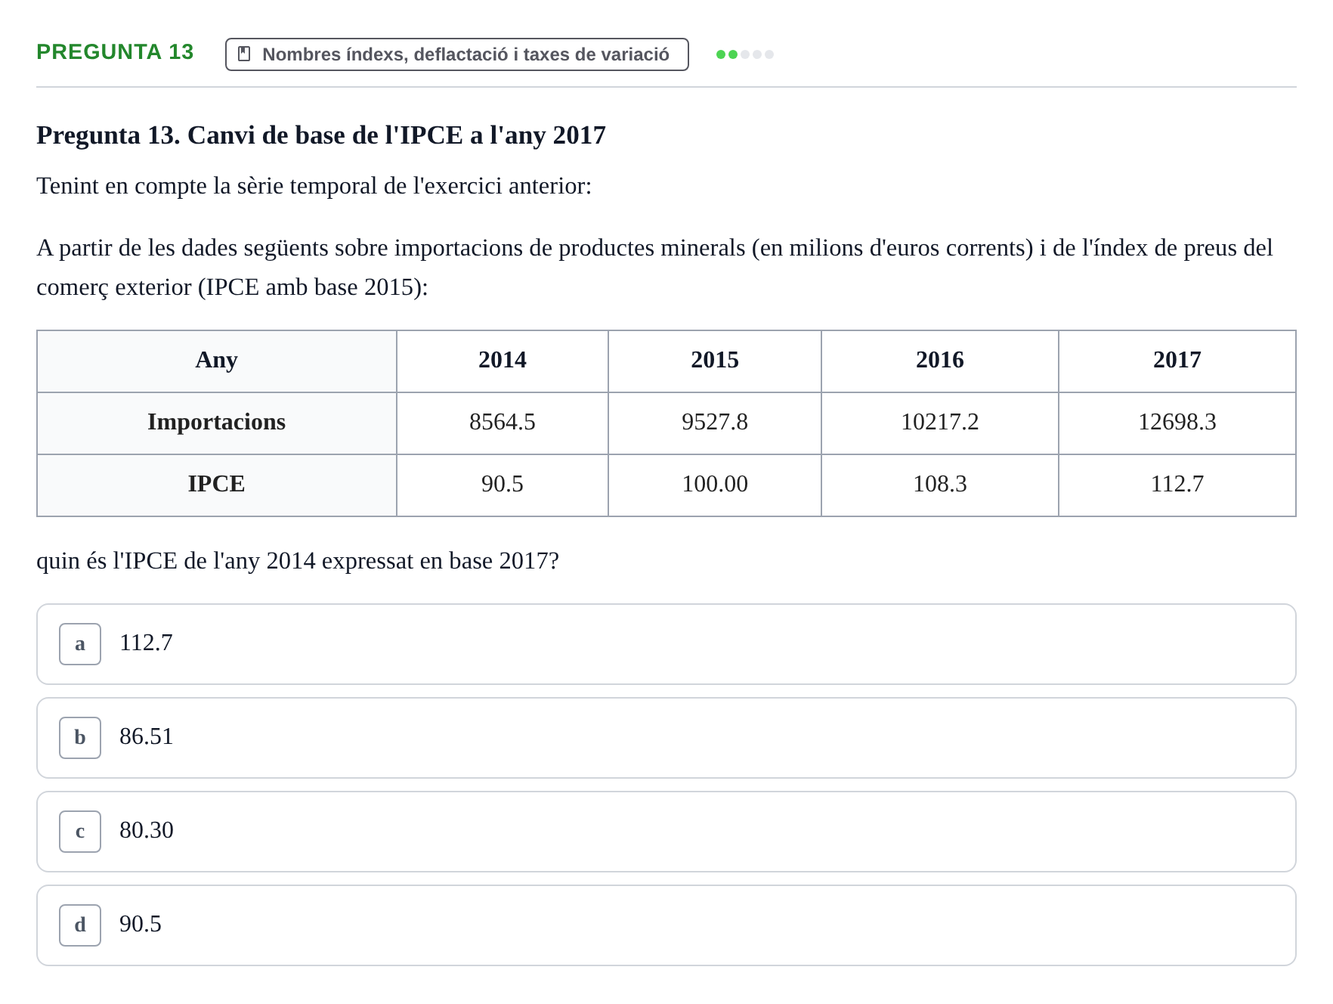Click the difficulty dots indicator
Image resolution: width=1333 pixels, height=1004 pixels.
click(x=744, y=54)
